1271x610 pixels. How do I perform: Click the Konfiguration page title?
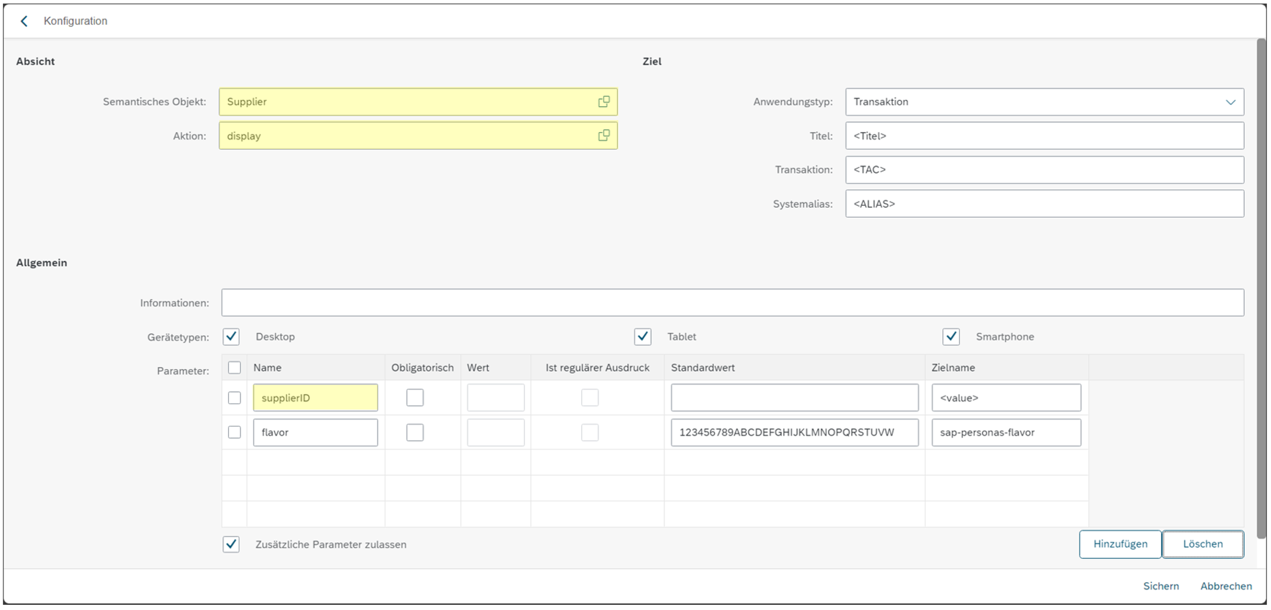[76, 21]
